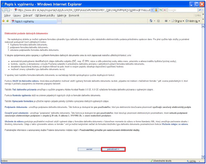The image size is (206, 164).
Task: Click Podpísanie dokumentu bold text
Action: pyautogui.click(x=16, y=107)
